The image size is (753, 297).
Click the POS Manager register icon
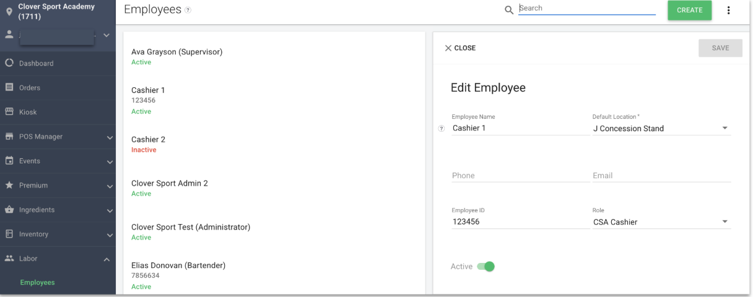click(x=9, y=136)
